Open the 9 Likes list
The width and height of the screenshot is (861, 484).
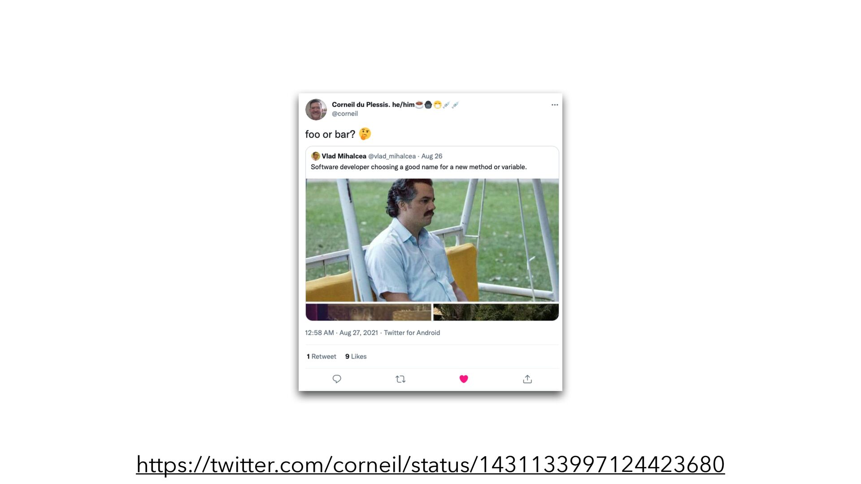click(356, 356)
